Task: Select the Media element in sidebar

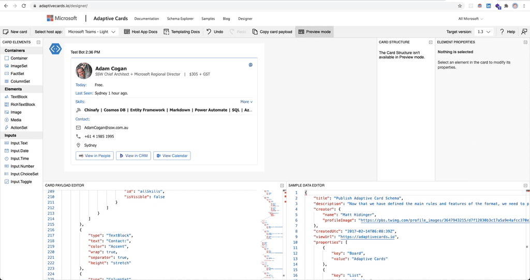Action: pos(16,120)
